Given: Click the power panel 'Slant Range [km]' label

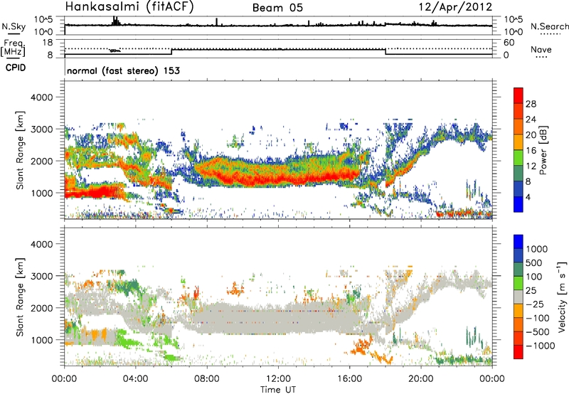Looking at the screenshot, I should pos(20,151).
